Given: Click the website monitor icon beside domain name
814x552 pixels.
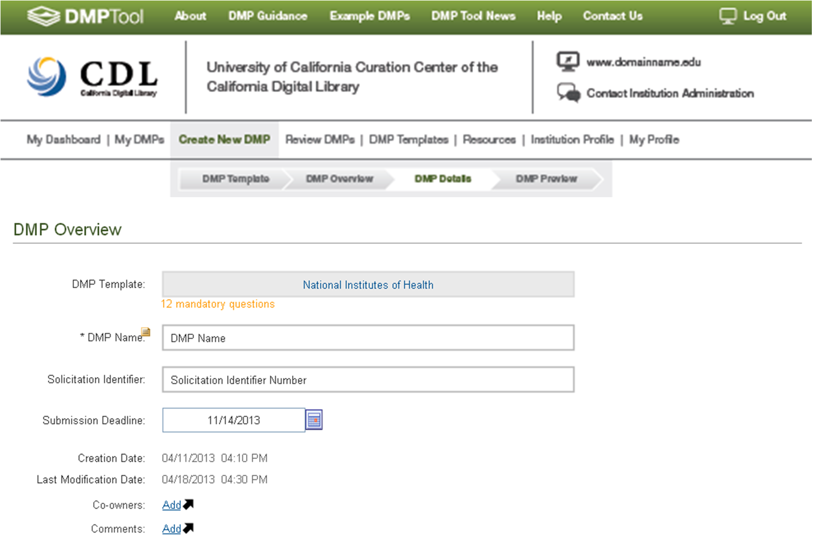Looking at the screenshot, I should click(x=568, y=62).
